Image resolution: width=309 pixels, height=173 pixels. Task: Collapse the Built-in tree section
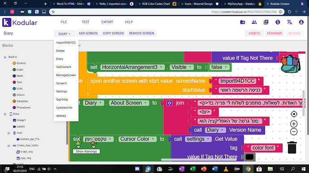click(5, 57)
